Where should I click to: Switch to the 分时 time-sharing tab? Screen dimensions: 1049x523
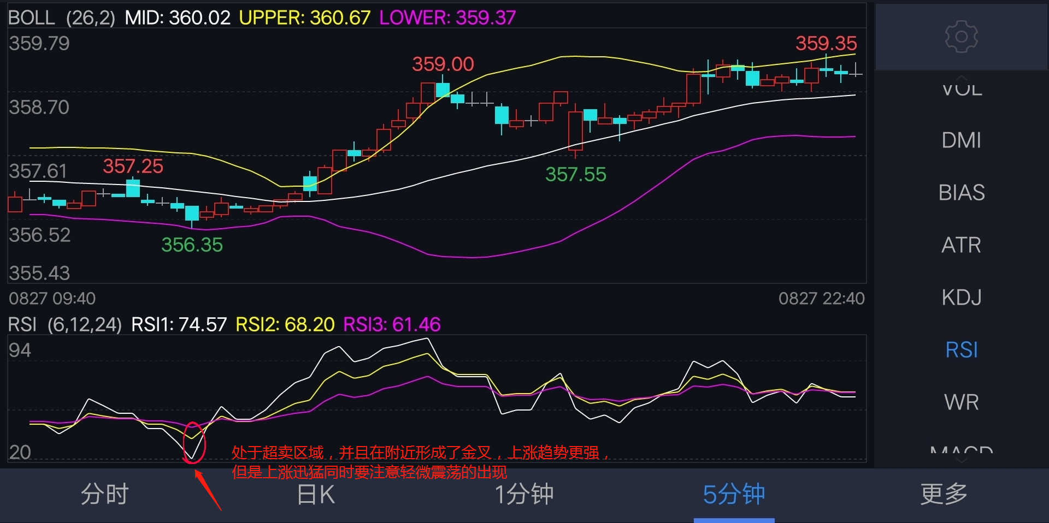105,495
